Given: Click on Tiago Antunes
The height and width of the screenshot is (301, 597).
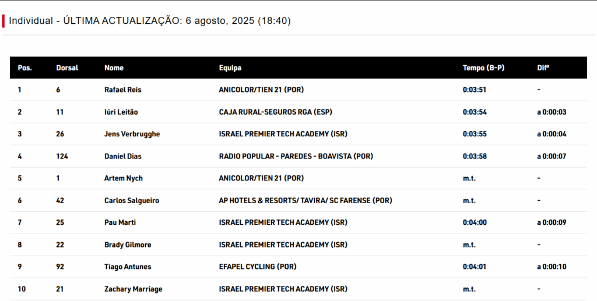Looking at the screenshot, I should 128,267.
